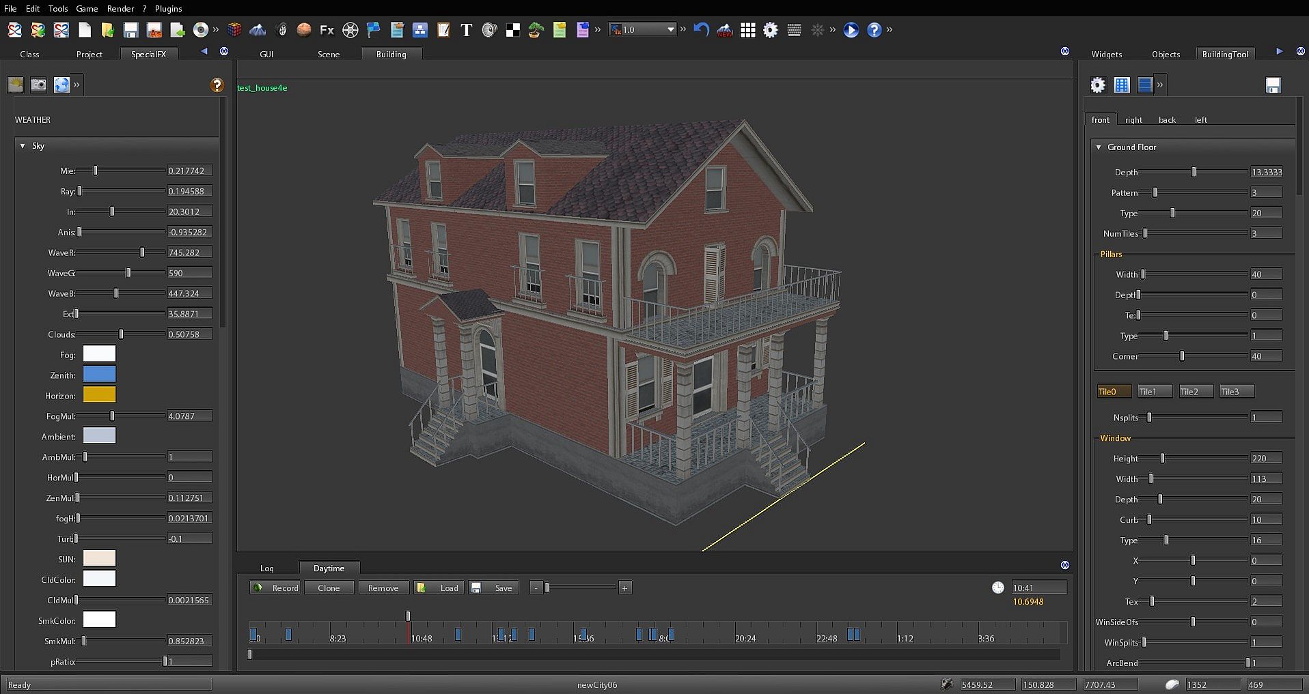
Task: Click the Zenith blue color swatch
Action: click(x=99, y=374)
